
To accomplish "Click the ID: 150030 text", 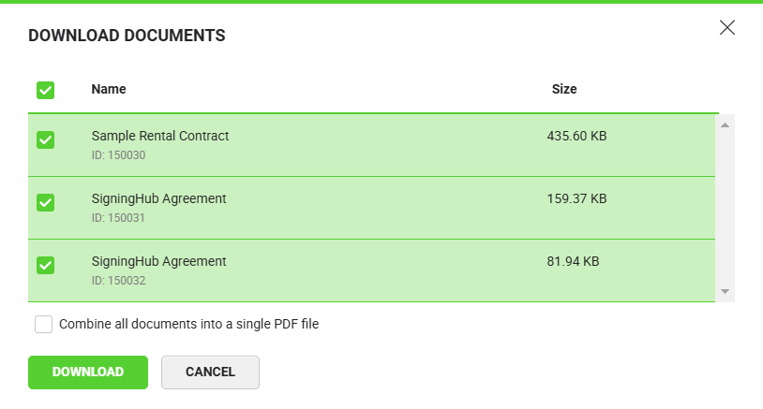I will pos(118,155).
